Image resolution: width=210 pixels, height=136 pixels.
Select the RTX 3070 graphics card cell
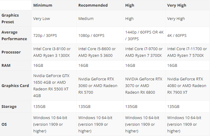[x=144, y=86]
